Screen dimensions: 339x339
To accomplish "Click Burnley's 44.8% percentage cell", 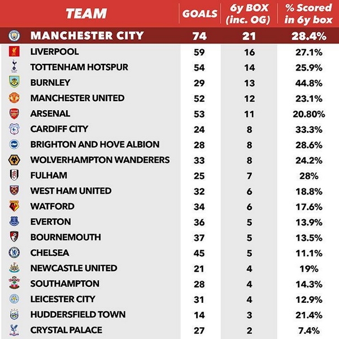I will click(x=308, y=82).
